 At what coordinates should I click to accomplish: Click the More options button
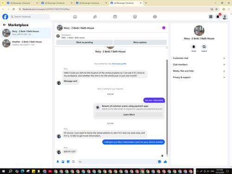[140, 42]
